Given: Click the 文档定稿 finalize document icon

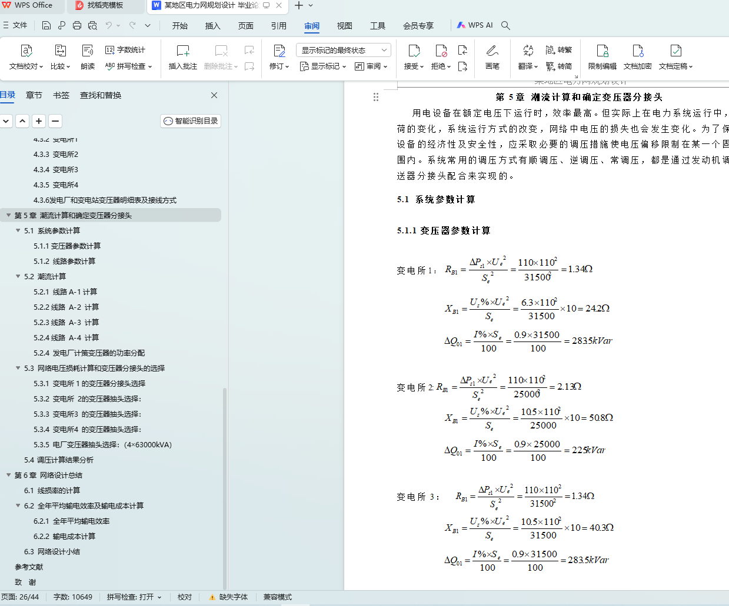Looking at the screenshot, I should point(676,51).
